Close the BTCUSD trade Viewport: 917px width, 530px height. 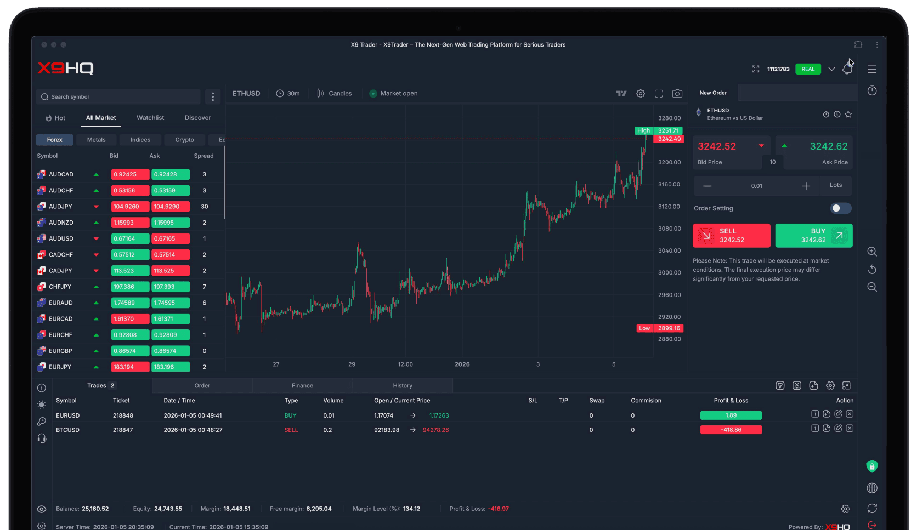[x=850, y=428]
